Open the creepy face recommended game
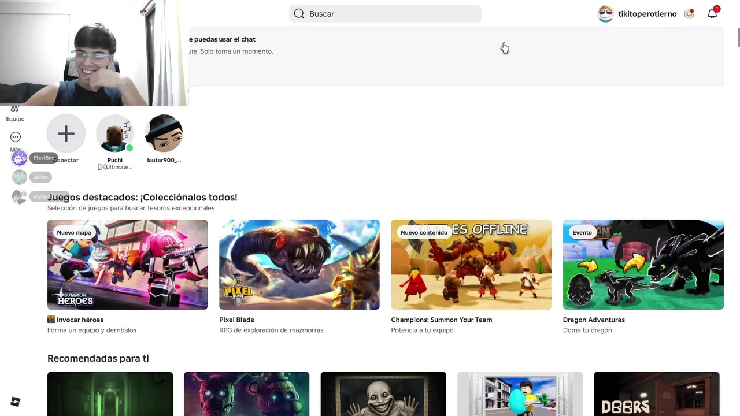 pyautogui.click(x=383, y=394)
